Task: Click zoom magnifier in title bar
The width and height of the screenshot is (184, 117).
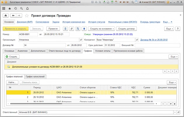Action: point(132,2)
